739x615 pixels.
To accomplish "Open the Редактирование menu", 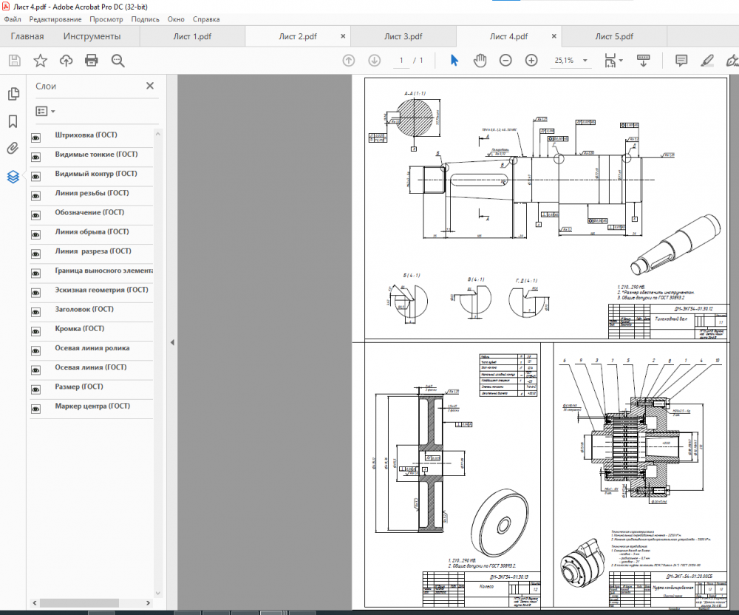I will 55,19.
